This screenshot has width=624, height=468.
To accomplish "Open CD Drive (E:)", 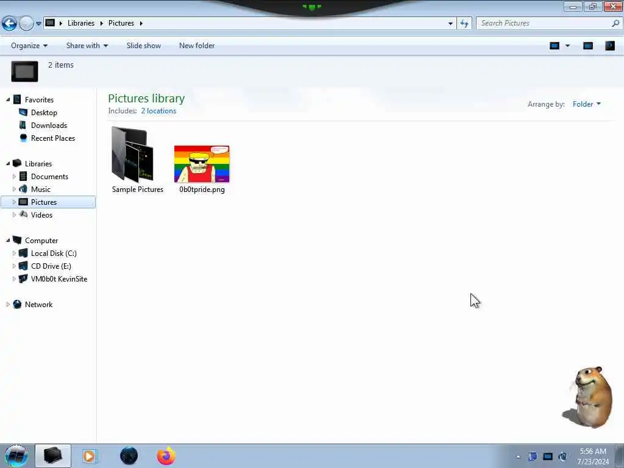I will coord(51,266).
